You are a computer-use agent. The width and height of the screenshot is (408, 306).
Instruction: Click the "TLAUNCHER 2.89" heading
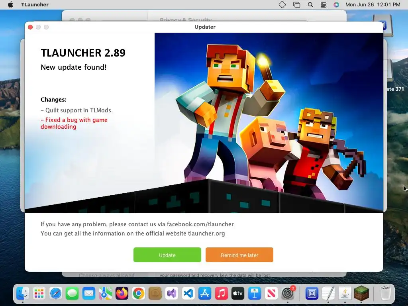[83, 53]
